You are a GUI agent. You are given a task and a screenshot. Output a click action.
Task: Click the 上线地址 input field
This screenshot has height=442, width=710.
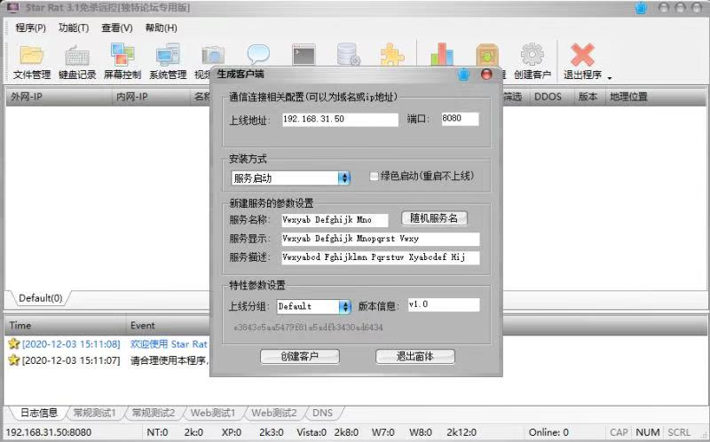click(x=340, y=119)
